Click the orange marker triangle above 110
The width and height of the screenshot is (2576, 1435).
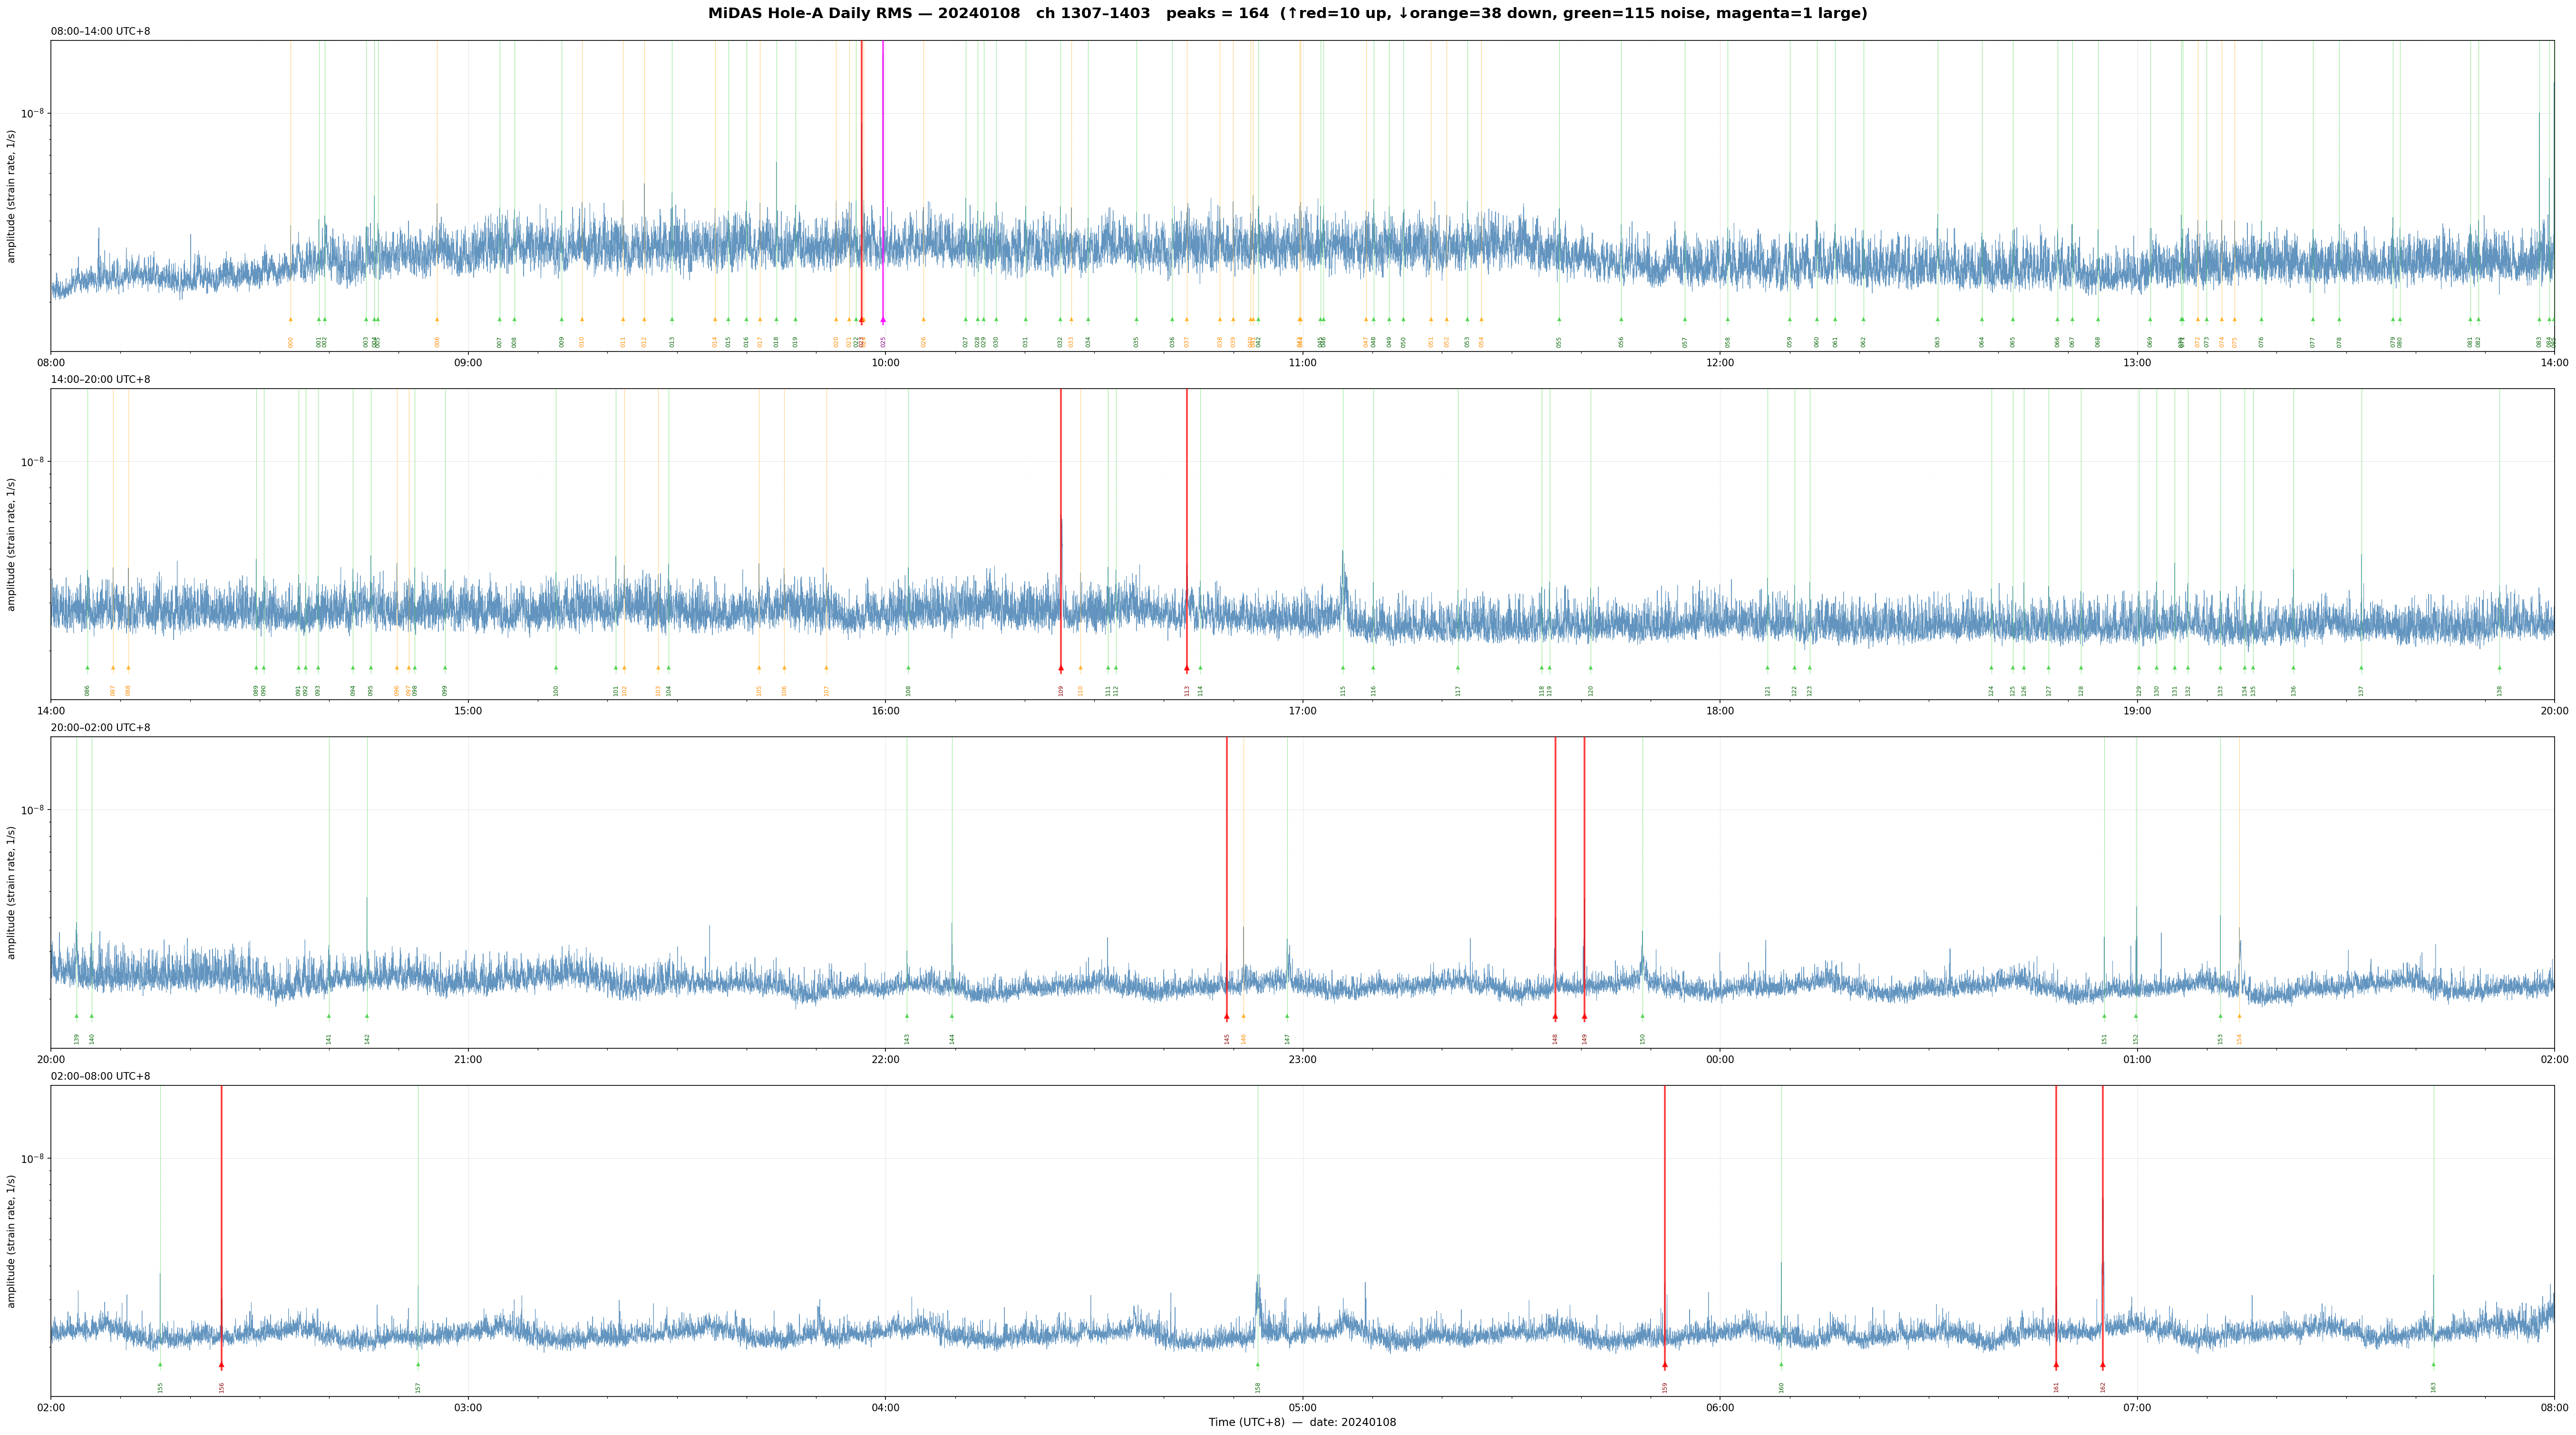pyautogui.click(x=1080, y=668)
